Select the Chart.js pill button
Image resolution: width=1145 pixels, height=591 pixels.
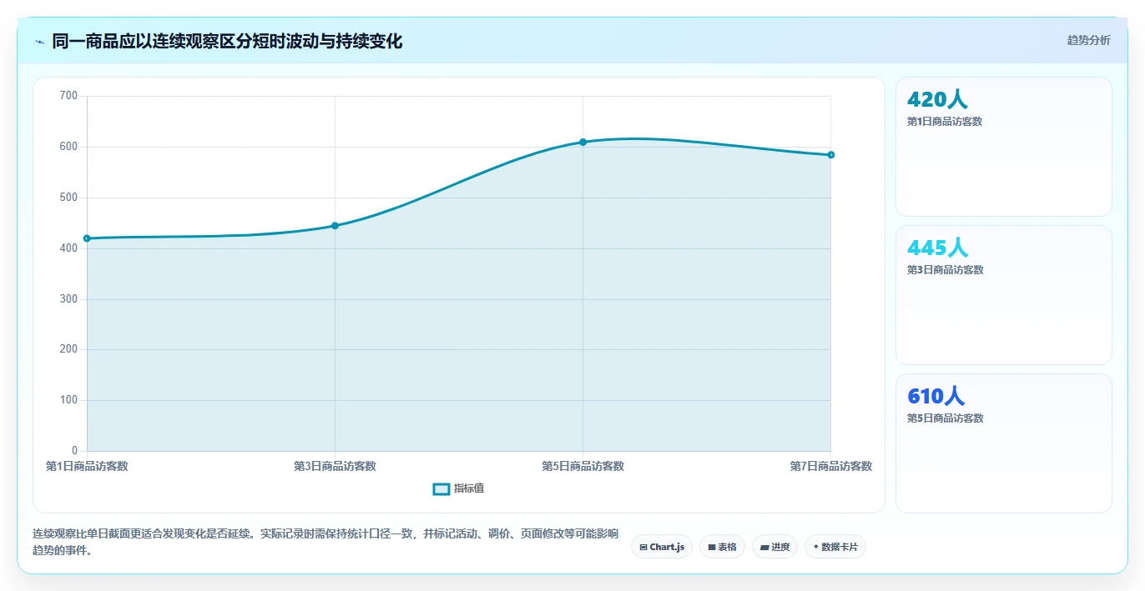(662, 547)
